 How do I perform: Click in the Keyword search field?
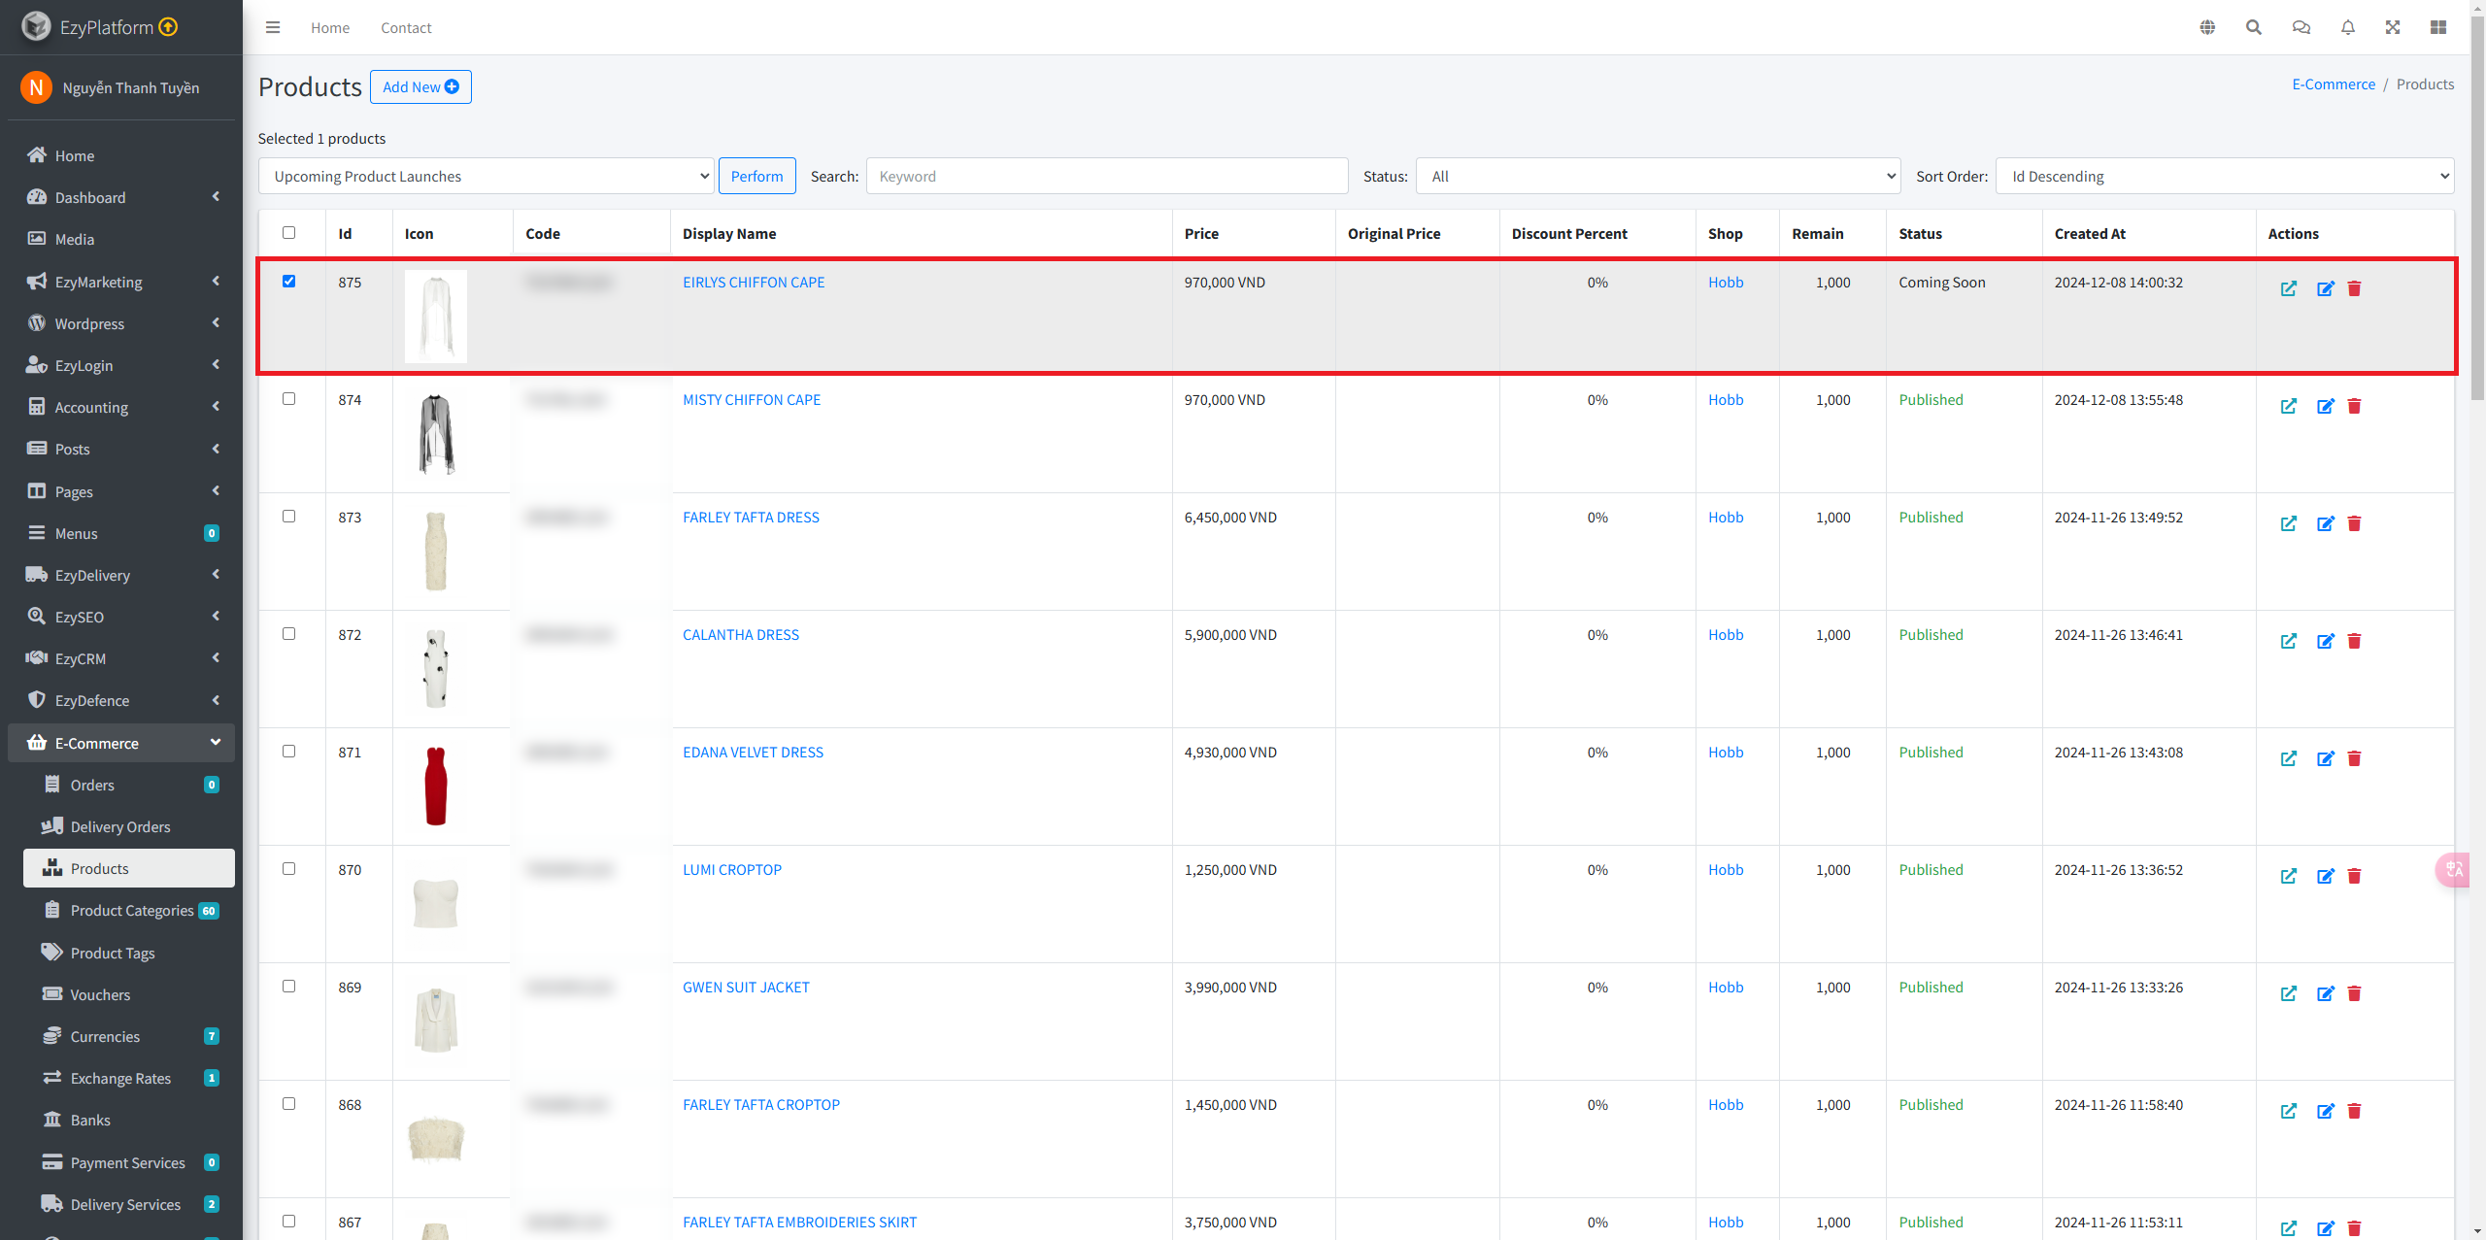pos(1107,176)
